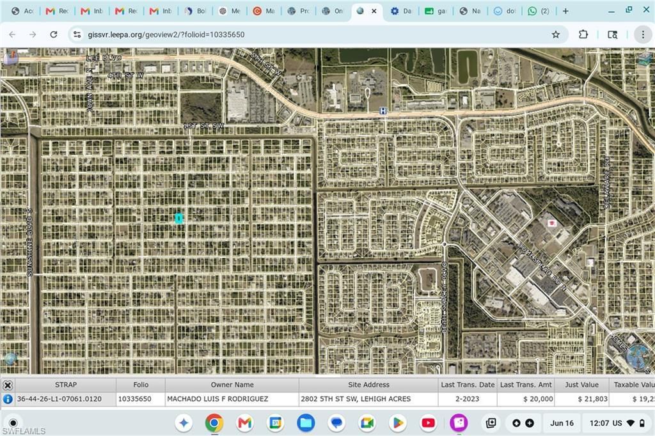Select folio cell 10335650
This screenshot has width=655, height=436.
[141, 399]
